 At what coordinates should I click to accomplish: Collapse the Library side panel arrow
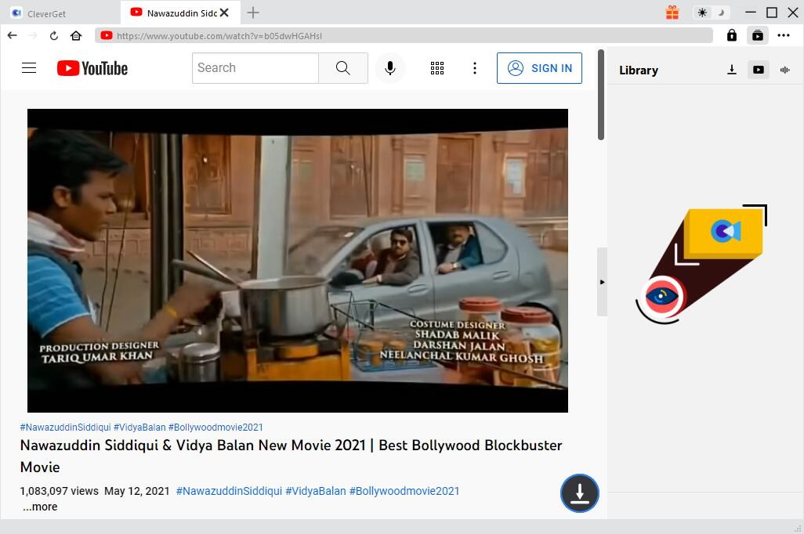click(x=602, y=282)
